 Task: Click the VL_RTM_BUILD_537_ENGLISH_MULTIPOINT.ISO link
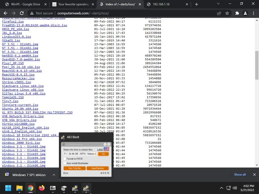pyautogui.click(x=37, y=112)
